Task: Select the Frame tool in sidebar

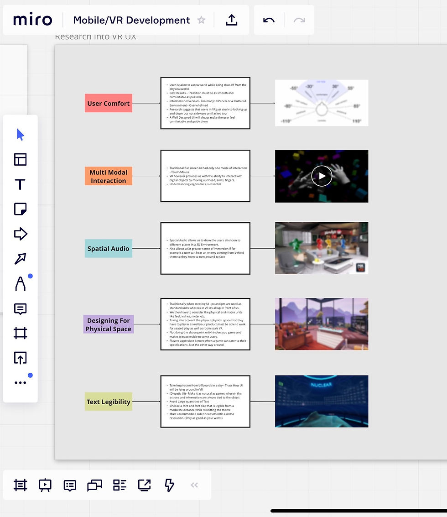Action: click(x=21, y=333)
